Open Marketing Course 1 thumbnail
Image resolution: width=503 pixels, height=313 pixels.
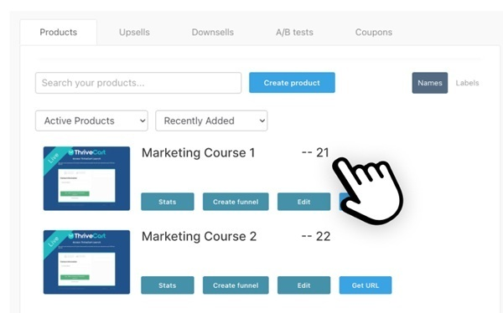86,178
